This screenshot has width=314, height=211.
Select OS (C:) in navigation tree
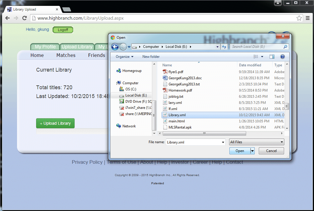[131, 89]
